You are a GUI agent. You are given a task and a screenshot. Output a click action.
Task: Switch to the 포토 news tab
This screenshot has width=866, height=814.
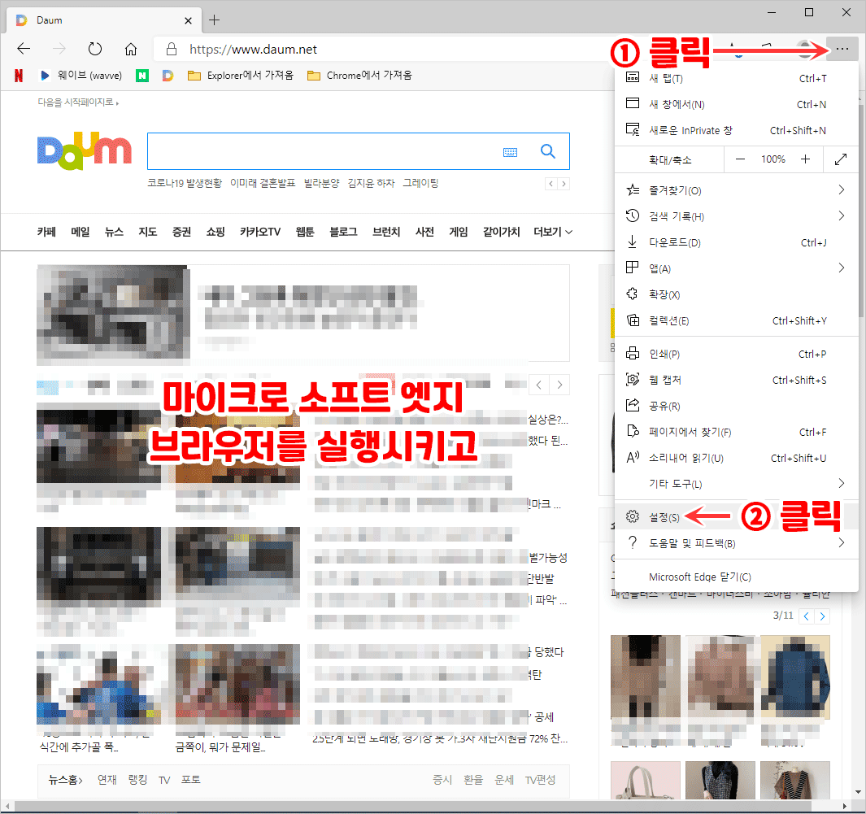[x=190, y=780]
